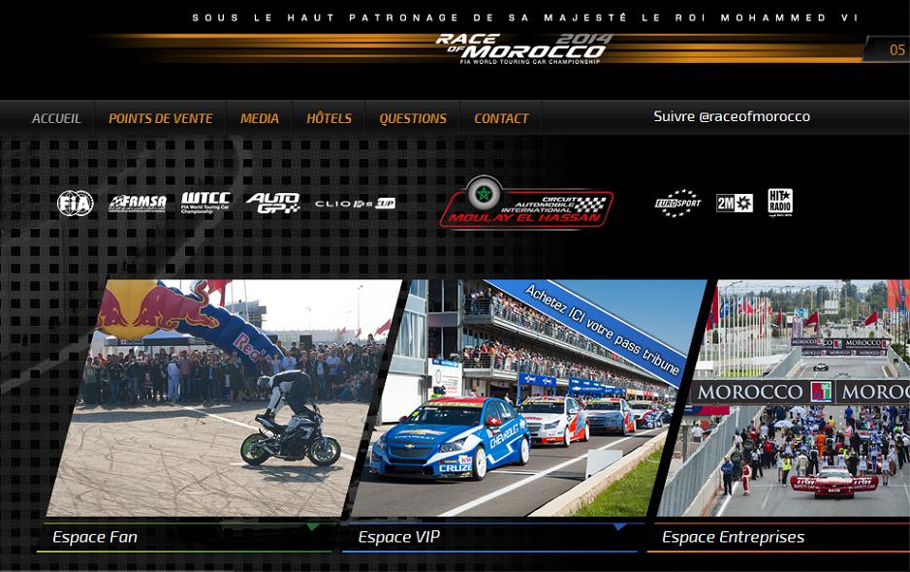Image resolution: width=910 pixels, height=572 pixels.
Task: Select the Hit Radio logo
Action: (780, 203)
